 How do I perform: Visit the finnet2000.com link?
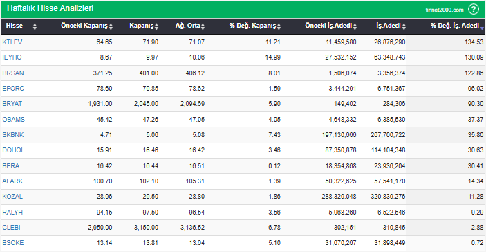pos(445,10)
